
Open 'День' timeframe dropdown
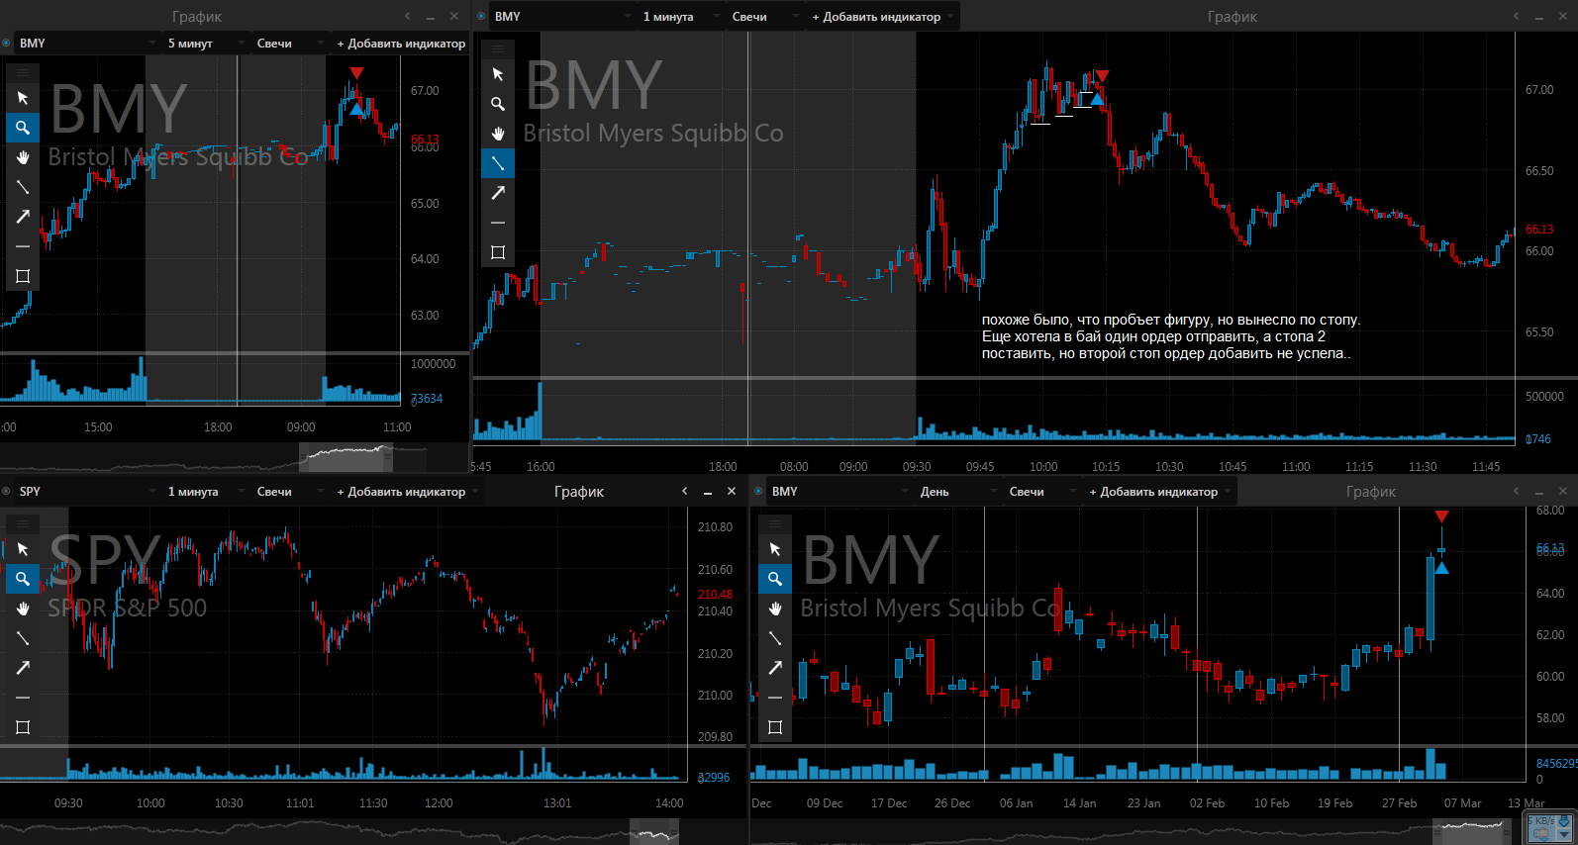tap(957, 492)
